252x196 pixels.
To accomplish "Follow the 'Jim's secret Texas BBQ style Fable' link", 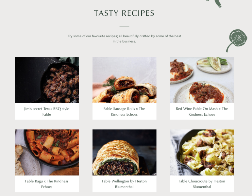I will (47, 111).
